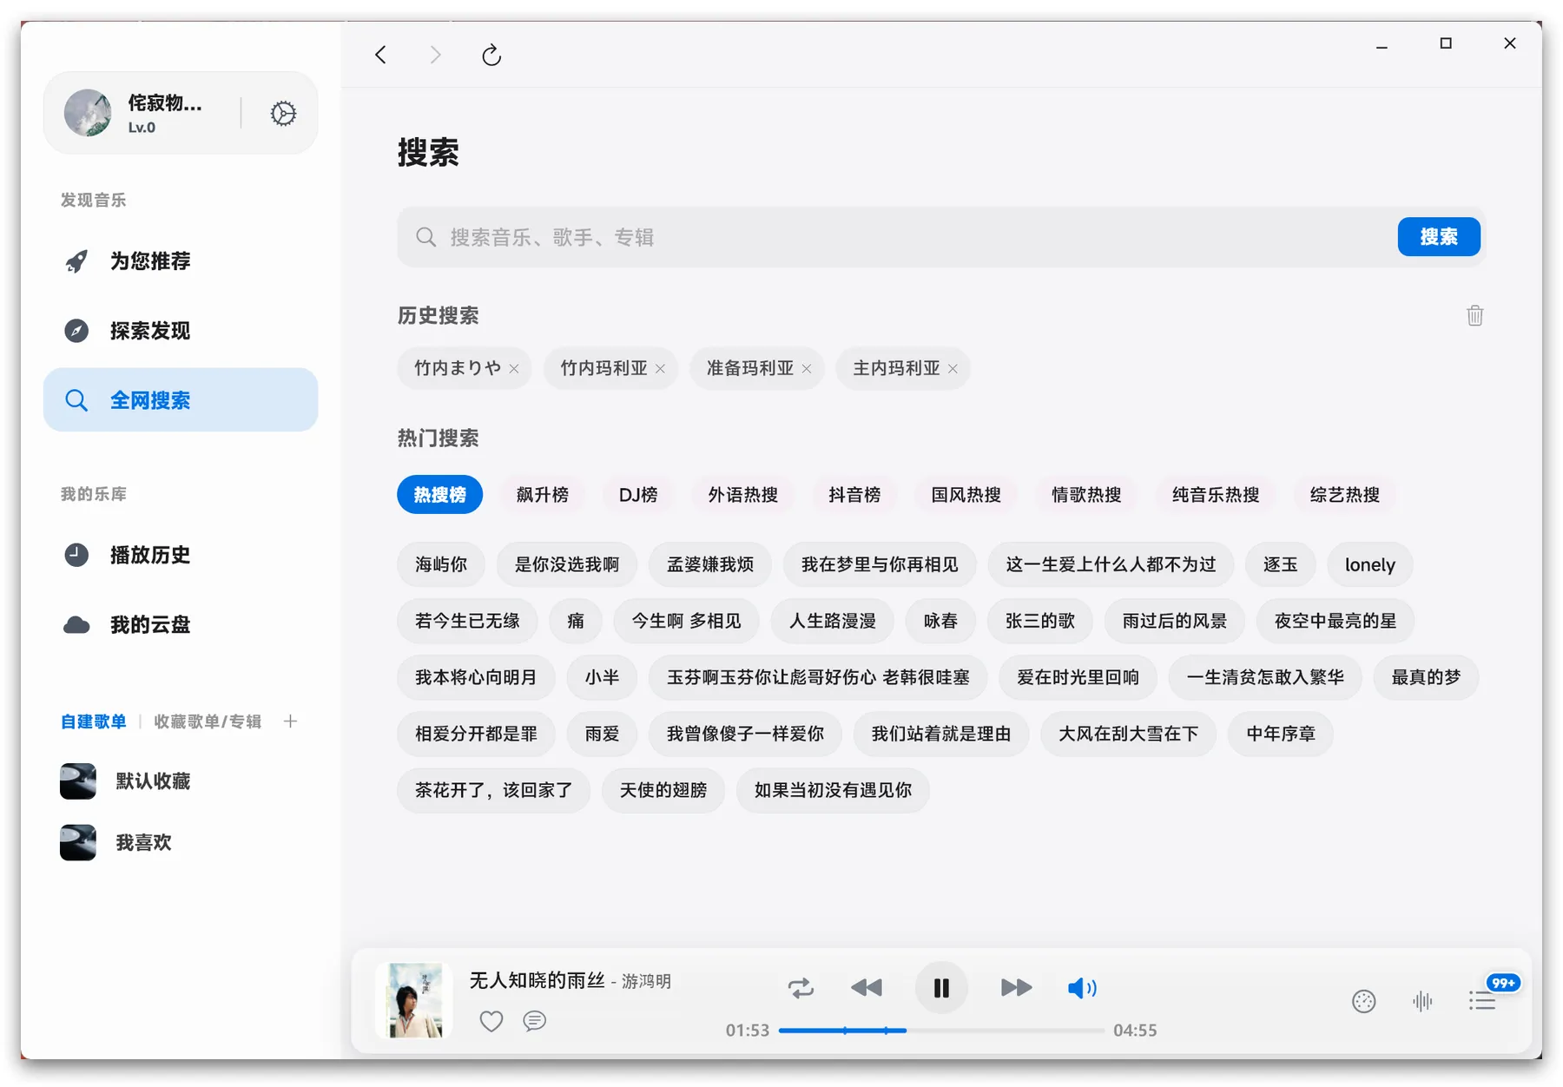
Task: Click the blue 搜索 button
Action: click(1438, 237)
